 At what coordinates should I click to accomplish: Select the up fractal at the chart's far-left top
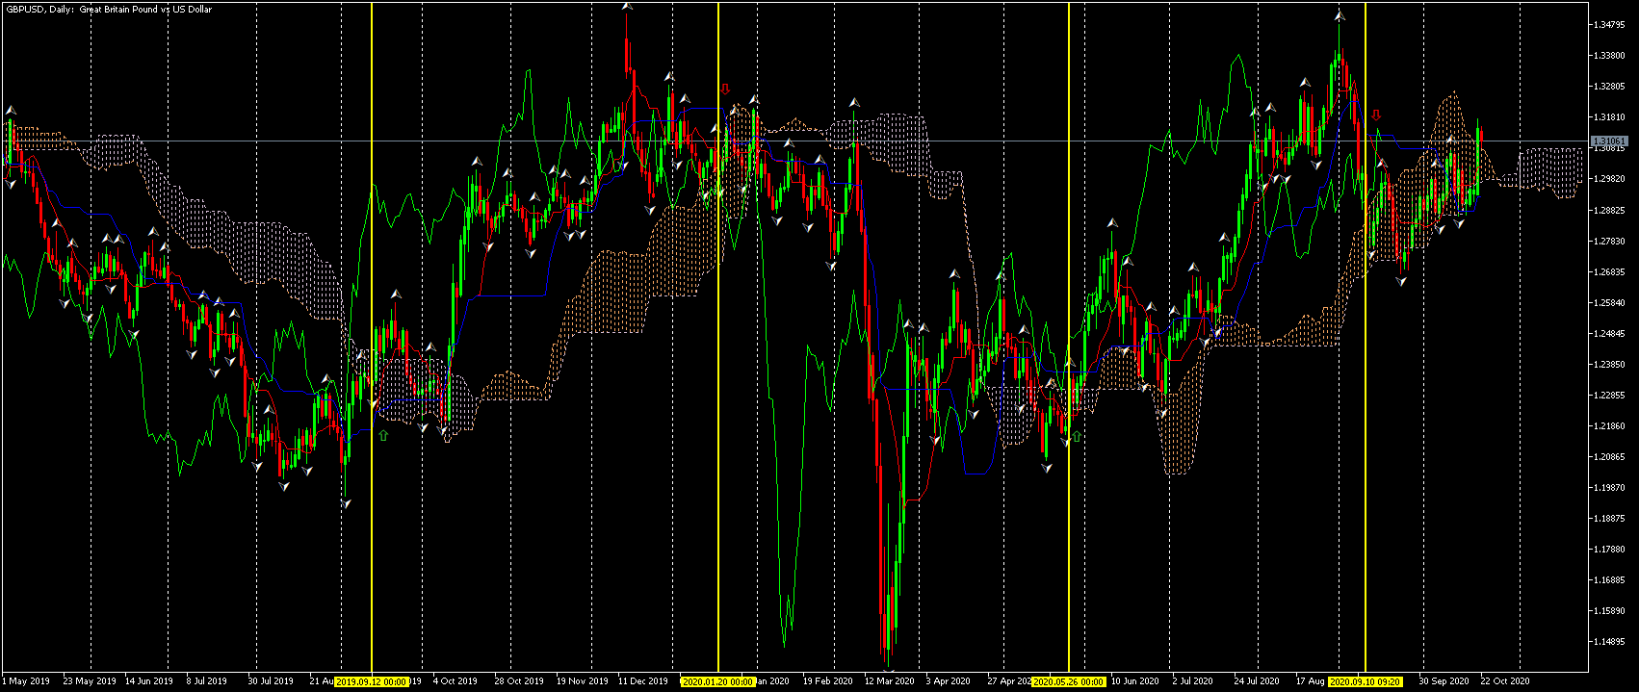pyautogui.click(x=11, y=111)
